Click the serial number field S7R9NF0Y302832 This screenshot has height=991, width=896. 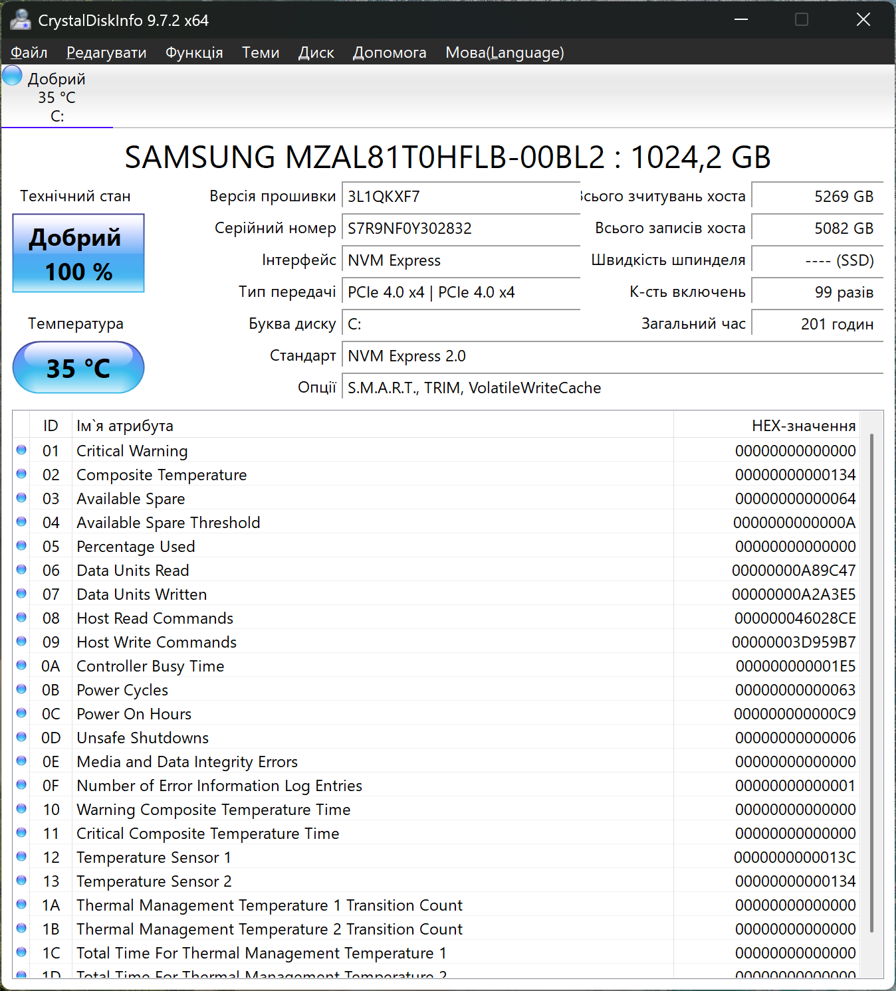[461, 228]
